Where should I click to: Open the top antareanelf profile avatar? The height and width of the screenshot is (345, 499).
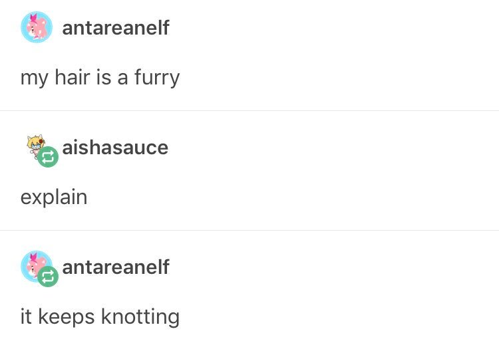[x=37, y=27]
